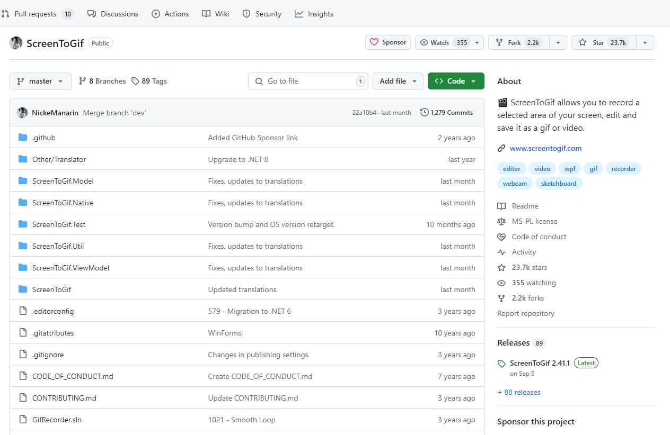View the 89 Tags link
The width and height of the screenshot is (670, 435).
[x=149, y=81]
